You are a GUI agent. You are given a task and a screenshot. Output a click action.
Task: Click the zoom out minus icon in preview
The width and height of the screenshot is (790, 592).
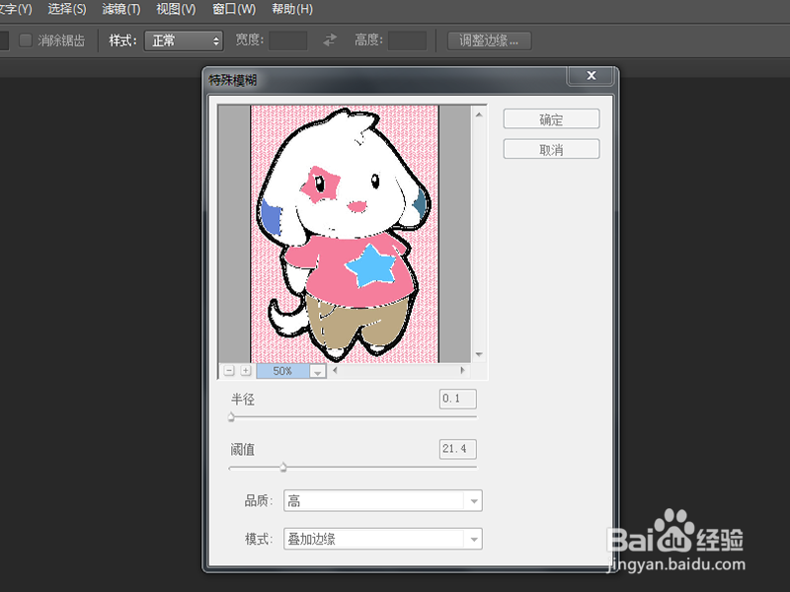point(229,371)
